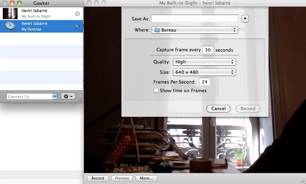
Task: Select the 'henri labarre' My Built-in iSight row
Action: point(41,14)
